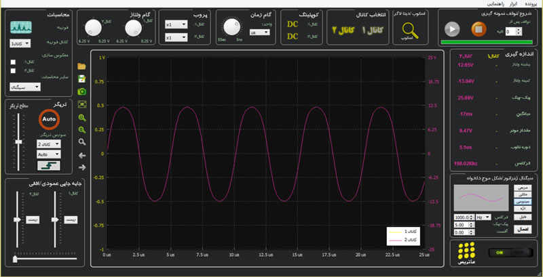Open the time unit us dropdown

[260, 32]
